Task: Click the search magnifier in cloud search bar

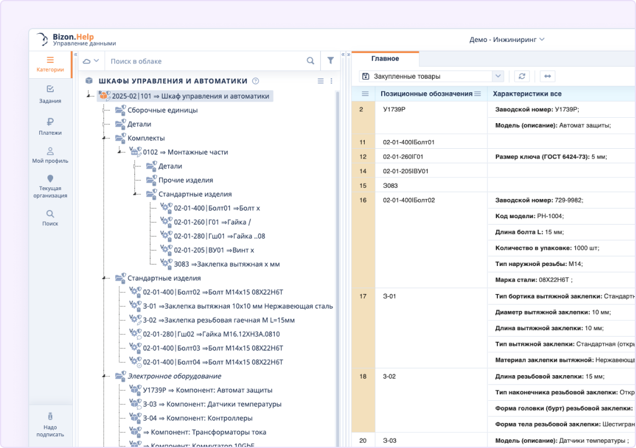Action: coord(310,61)
